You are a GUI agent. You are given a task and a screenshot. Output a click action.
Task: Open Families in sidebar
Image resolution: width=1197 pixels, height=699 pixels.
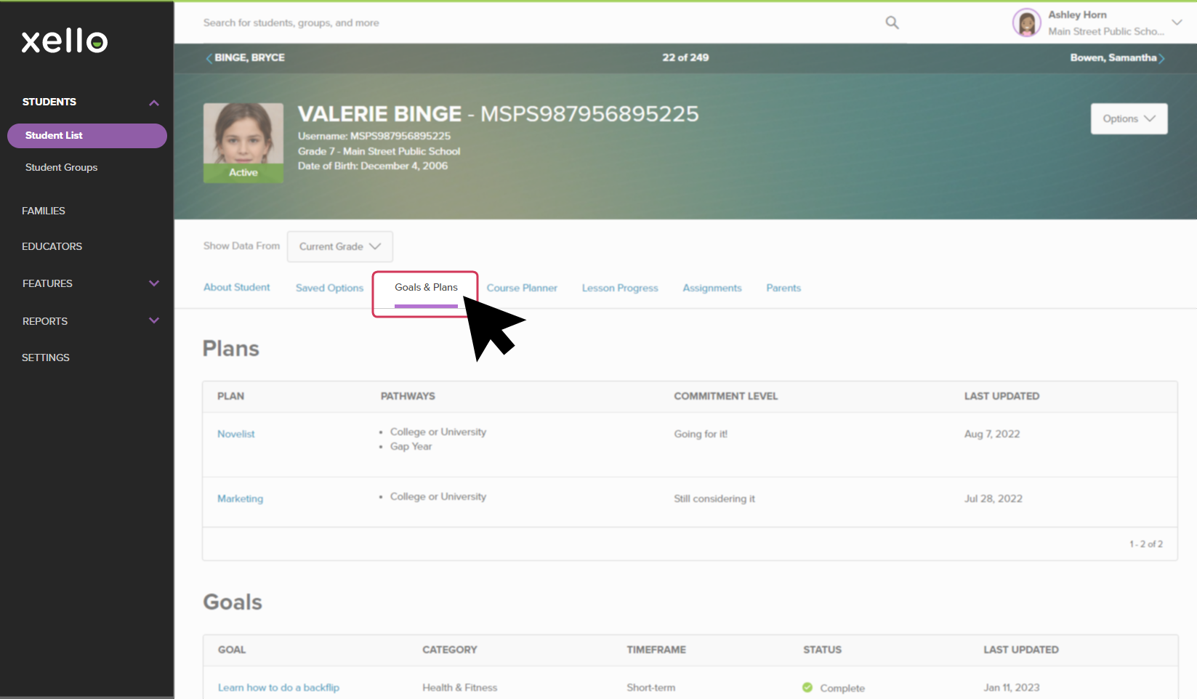[x=44, y=211]
